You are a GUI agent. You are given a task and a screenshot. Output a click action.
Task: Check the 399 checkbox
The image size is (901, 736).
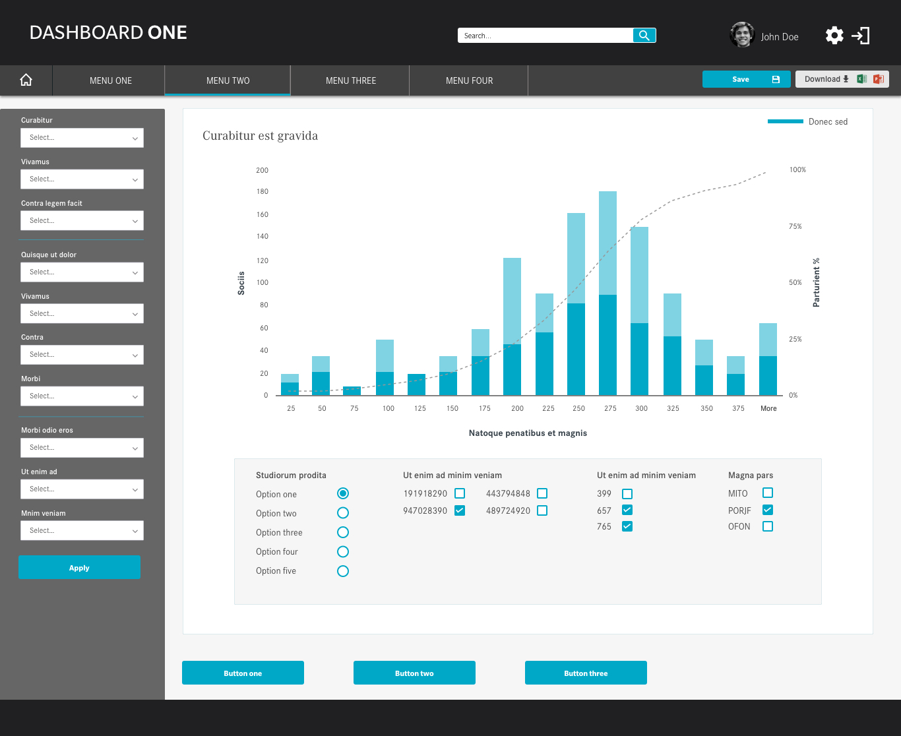[627, 494]
